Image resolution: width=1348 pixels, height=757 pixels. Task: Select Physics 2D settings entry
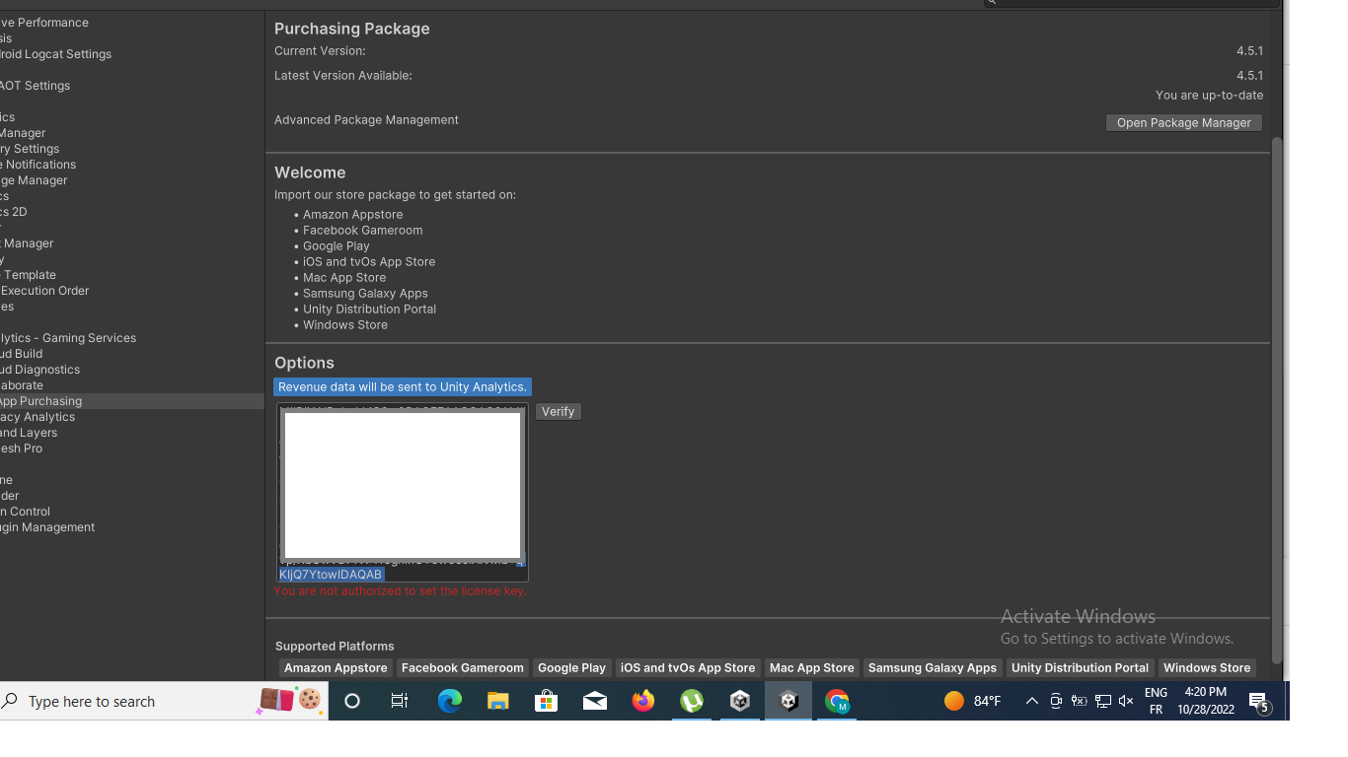[x=14, y=212]
